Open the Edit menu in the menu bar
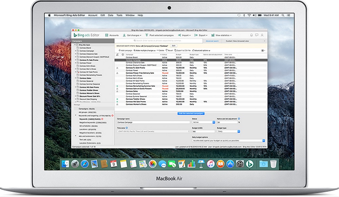The width and height of the screenshot is (339, 197). [103, 15]
